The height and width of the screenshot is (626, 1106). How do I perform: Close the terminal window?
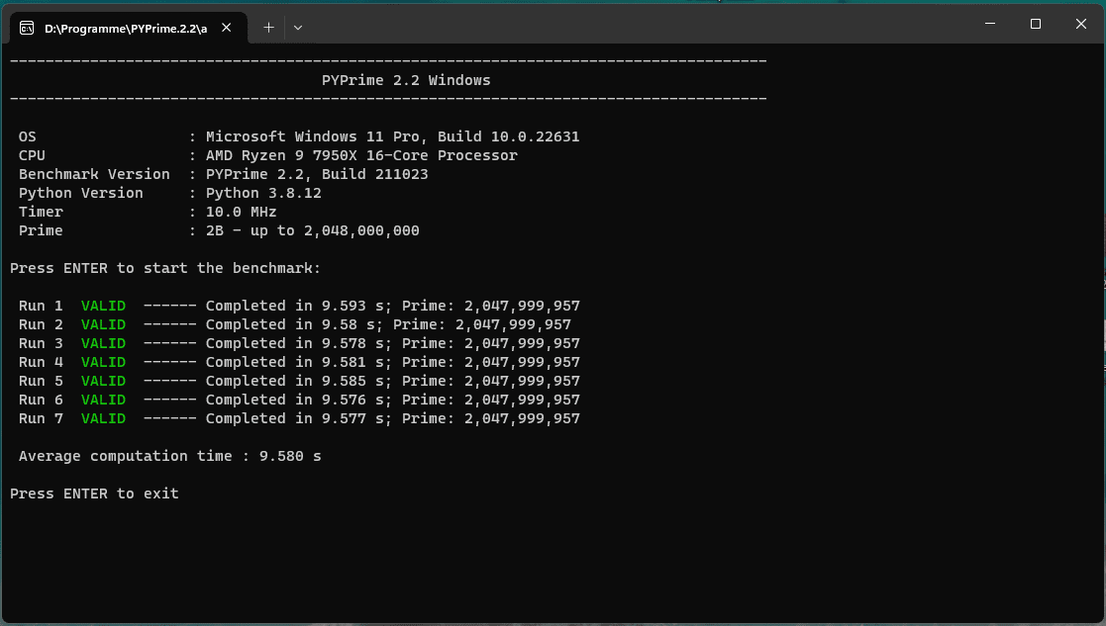[1080, 24]
